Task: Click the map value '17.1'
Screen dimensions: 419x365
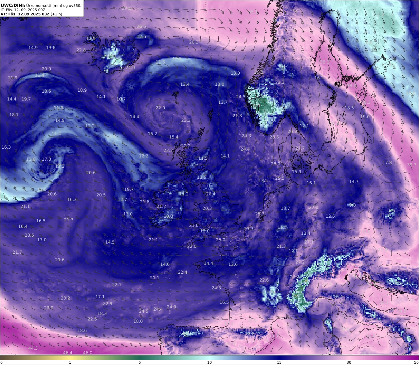Action: [x=100, y=297]
